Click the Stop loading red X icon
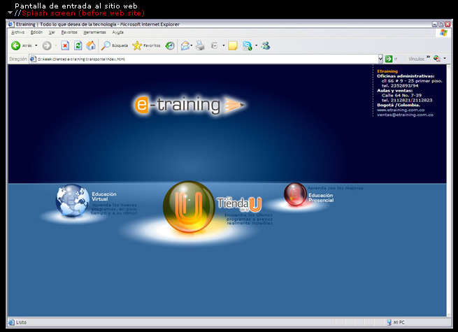The width and height of the screenshot is (458, 332). (x=65, y=45)
